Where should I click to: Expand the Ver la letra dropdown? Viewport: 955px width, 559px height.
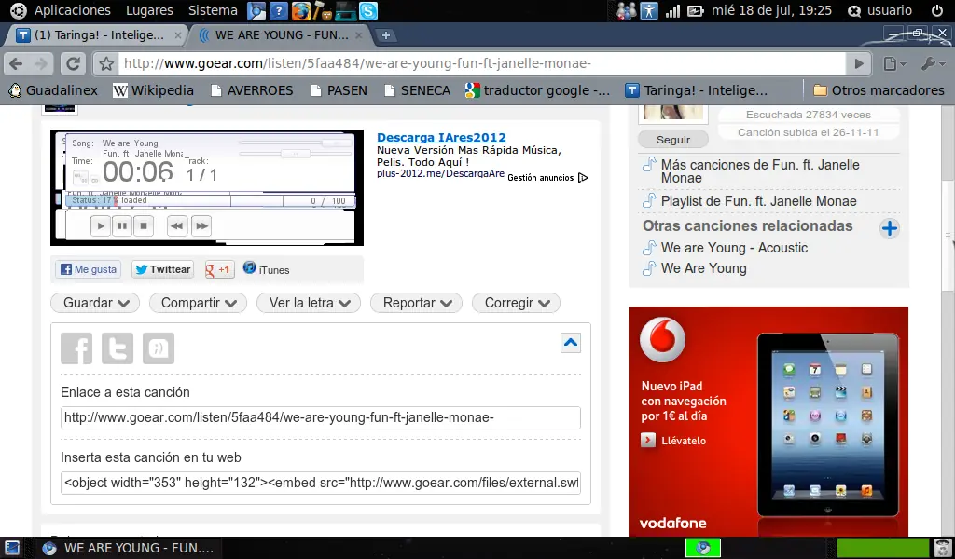[309, 303]
